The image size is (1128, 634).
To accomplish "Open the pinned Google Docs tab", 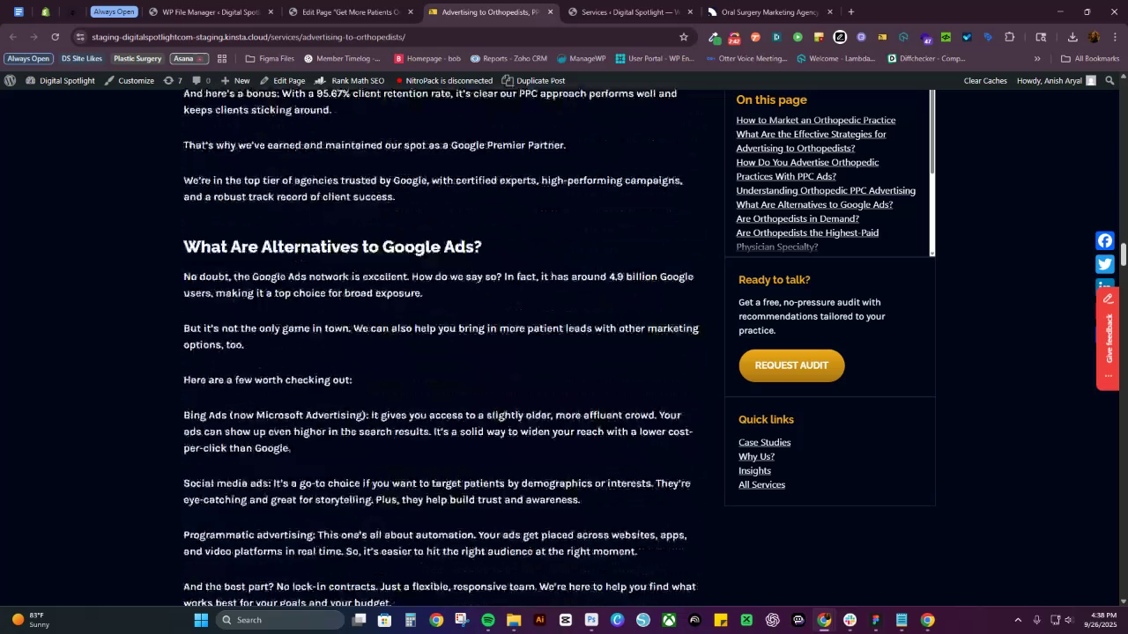I will [x=19, y=12].
